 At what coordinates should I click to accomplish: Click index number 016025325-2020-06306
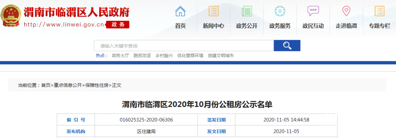coord(146,120)
